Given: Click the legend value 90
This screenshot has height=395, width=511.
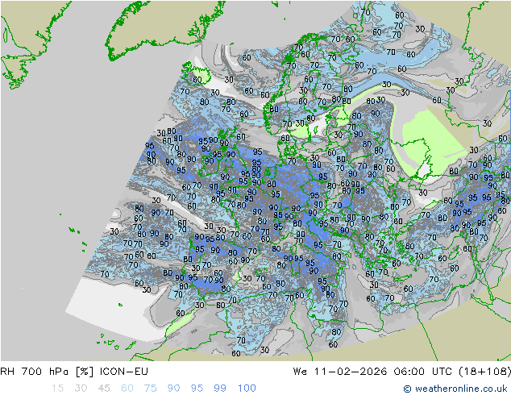Looking at the screenshot, I should pyautogui.click(x=174, y=389).
